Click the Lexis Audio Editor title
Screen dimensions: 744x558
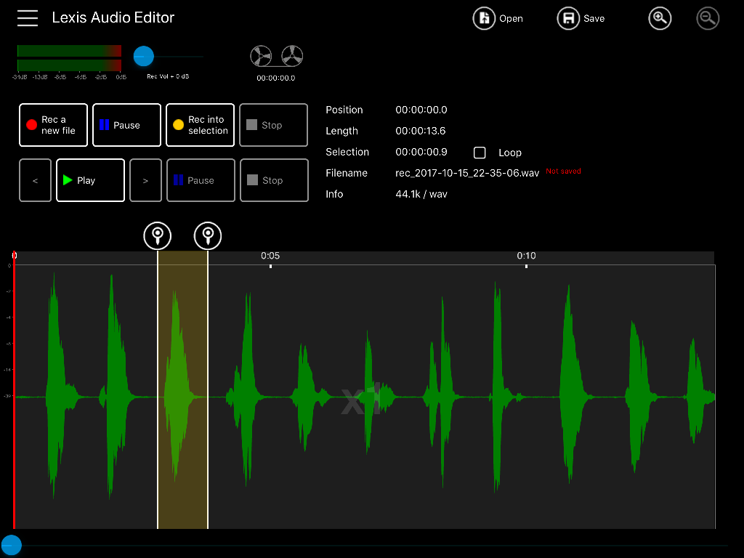point(113,17)
